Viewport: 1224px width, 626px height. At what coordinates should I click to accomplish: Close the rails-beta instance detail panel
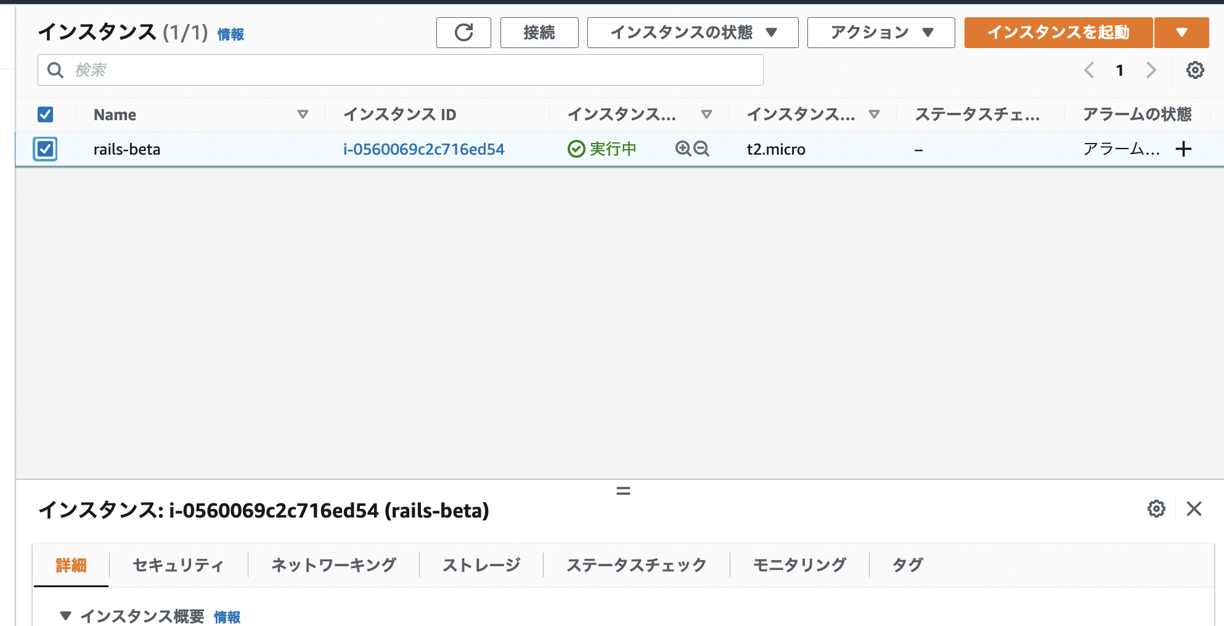pos(1194,509)
